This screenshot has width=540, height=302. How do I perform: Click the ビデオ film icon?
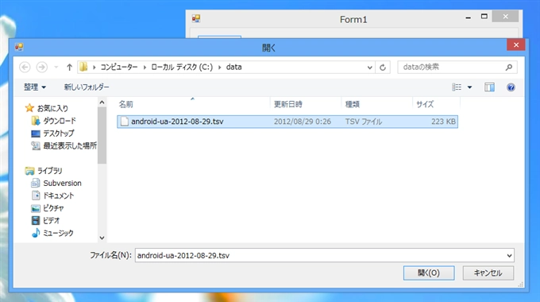[36, 220]
